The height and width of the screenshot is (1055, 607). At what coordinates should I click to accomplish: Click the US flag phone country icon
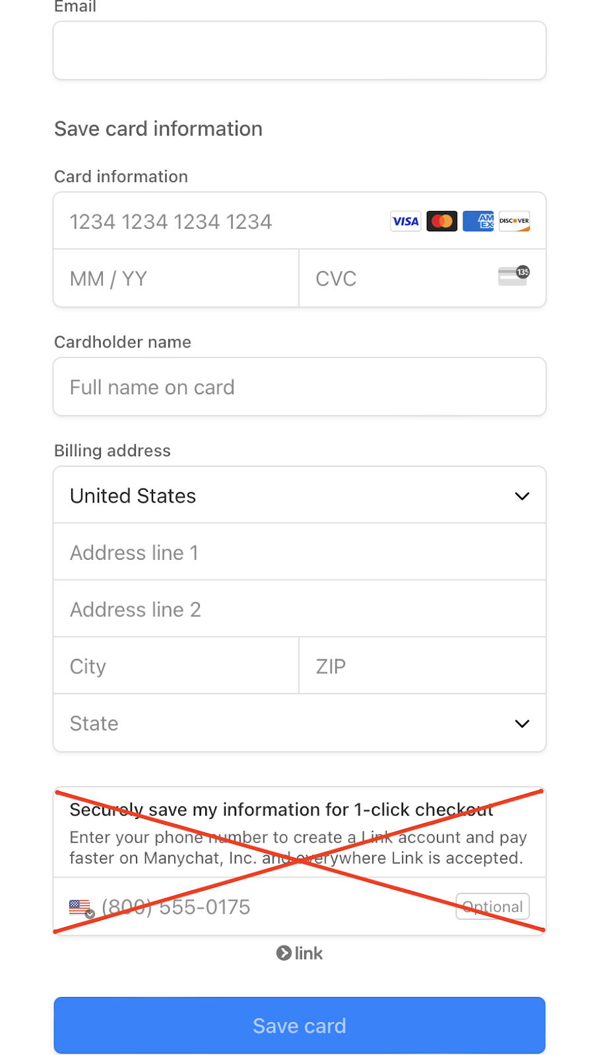pyautogui.click(x=80, y=908)
